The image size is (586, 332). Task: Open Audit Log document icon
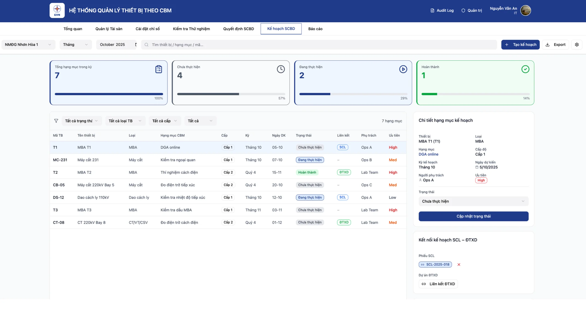click(432, 10)
